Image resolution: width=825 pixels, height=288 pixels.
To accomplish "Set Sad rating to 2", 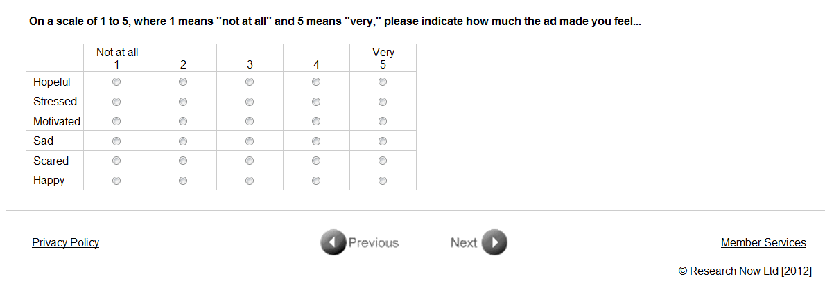I will pos(183,141).
